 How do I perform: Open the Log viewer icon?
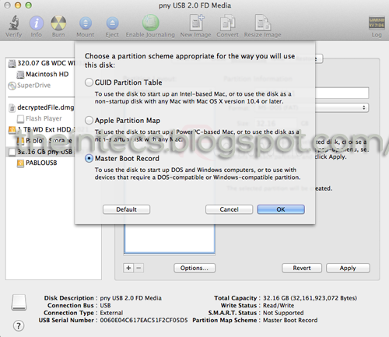click(377, 23)
